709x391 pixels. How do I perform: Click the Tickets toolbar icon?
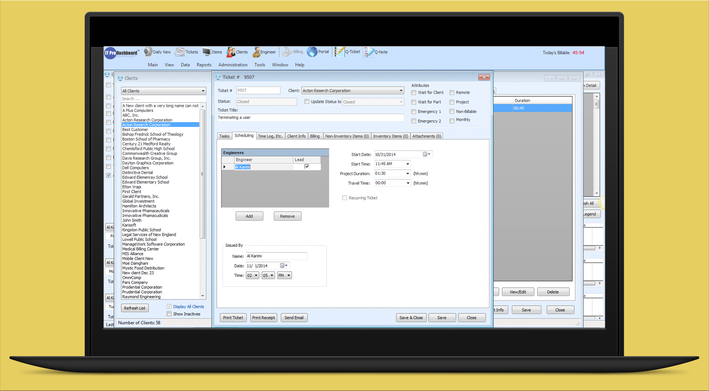pos(180,52)
